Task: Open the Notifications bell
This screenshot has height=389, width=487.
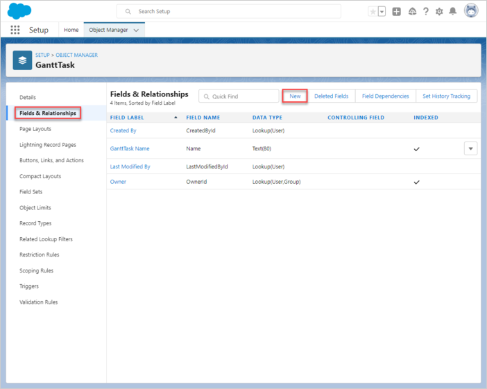Action: point(453,12)
